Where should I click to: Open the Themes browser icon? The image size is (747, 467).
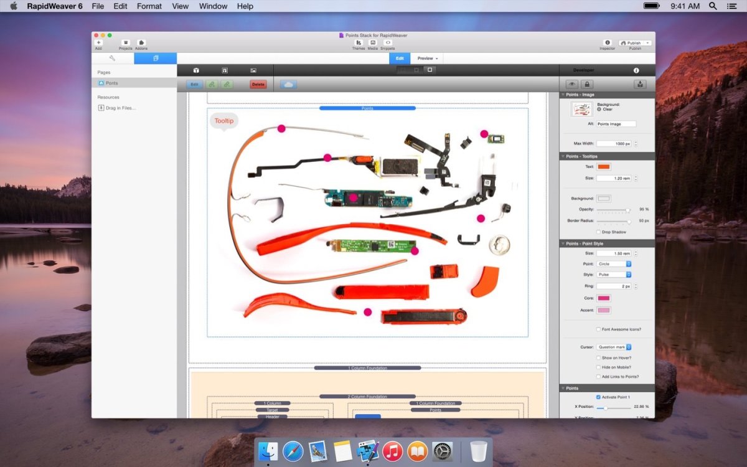click(359, 42)
